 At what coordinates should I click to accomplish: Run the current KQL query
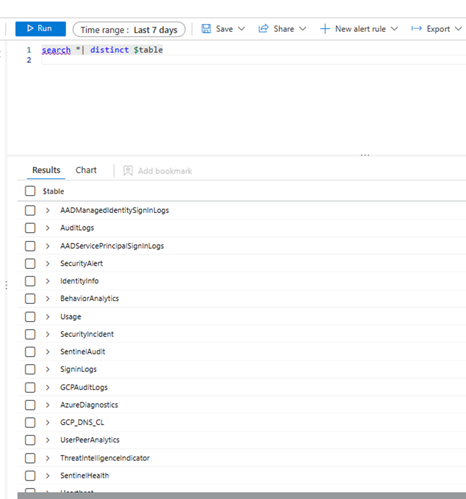pyautogui.click(x=40, y=29)
